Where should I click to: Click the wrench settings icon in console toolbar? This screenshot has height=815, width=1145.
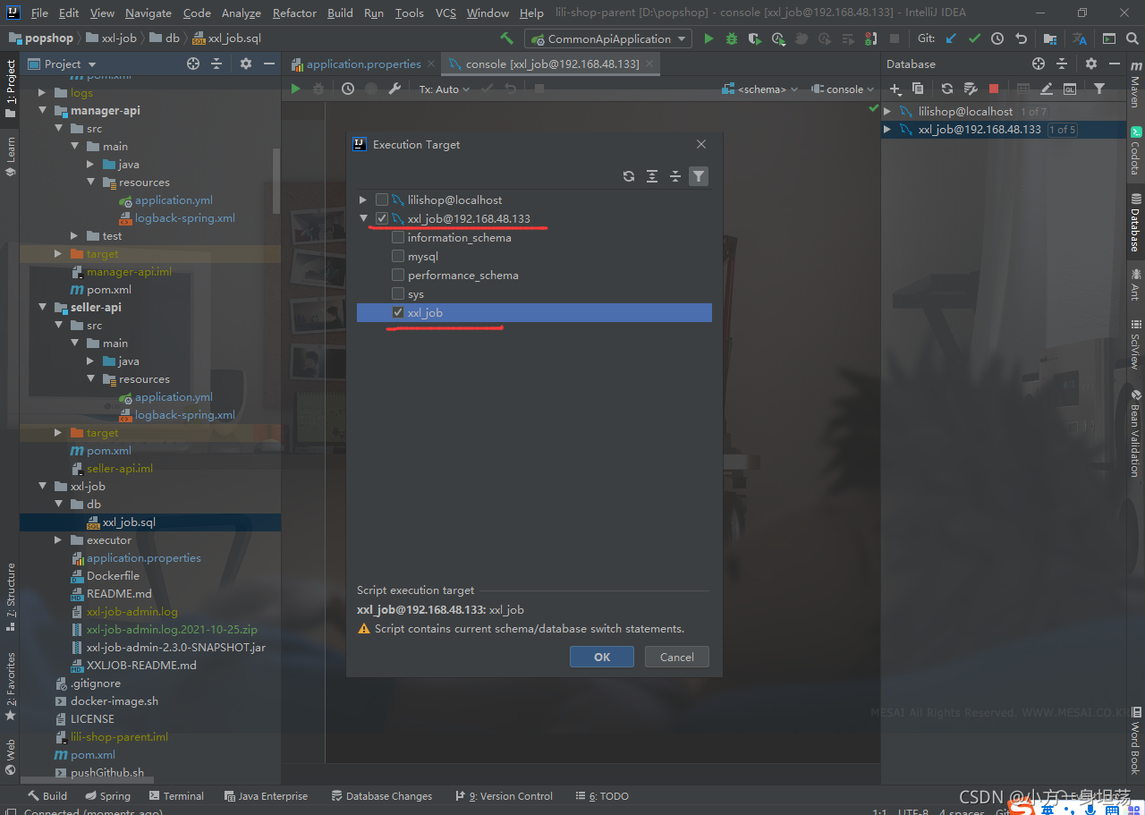click(394, 89)
